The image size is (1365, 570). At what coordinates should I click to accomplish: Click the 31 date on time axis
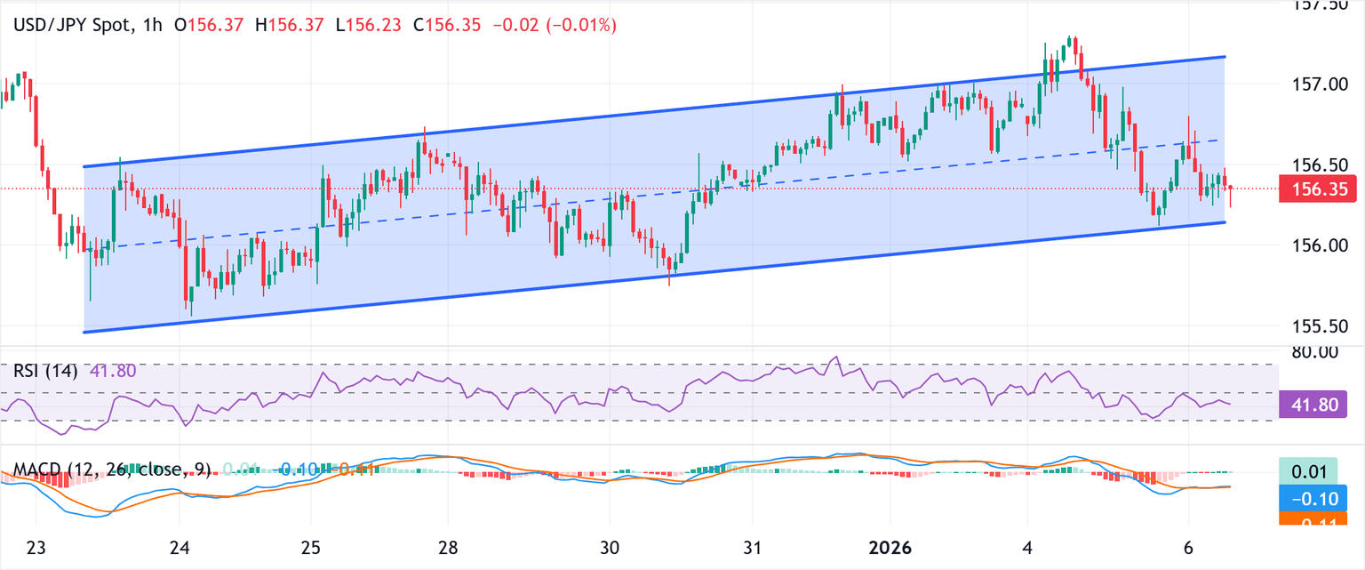(752, 549)
